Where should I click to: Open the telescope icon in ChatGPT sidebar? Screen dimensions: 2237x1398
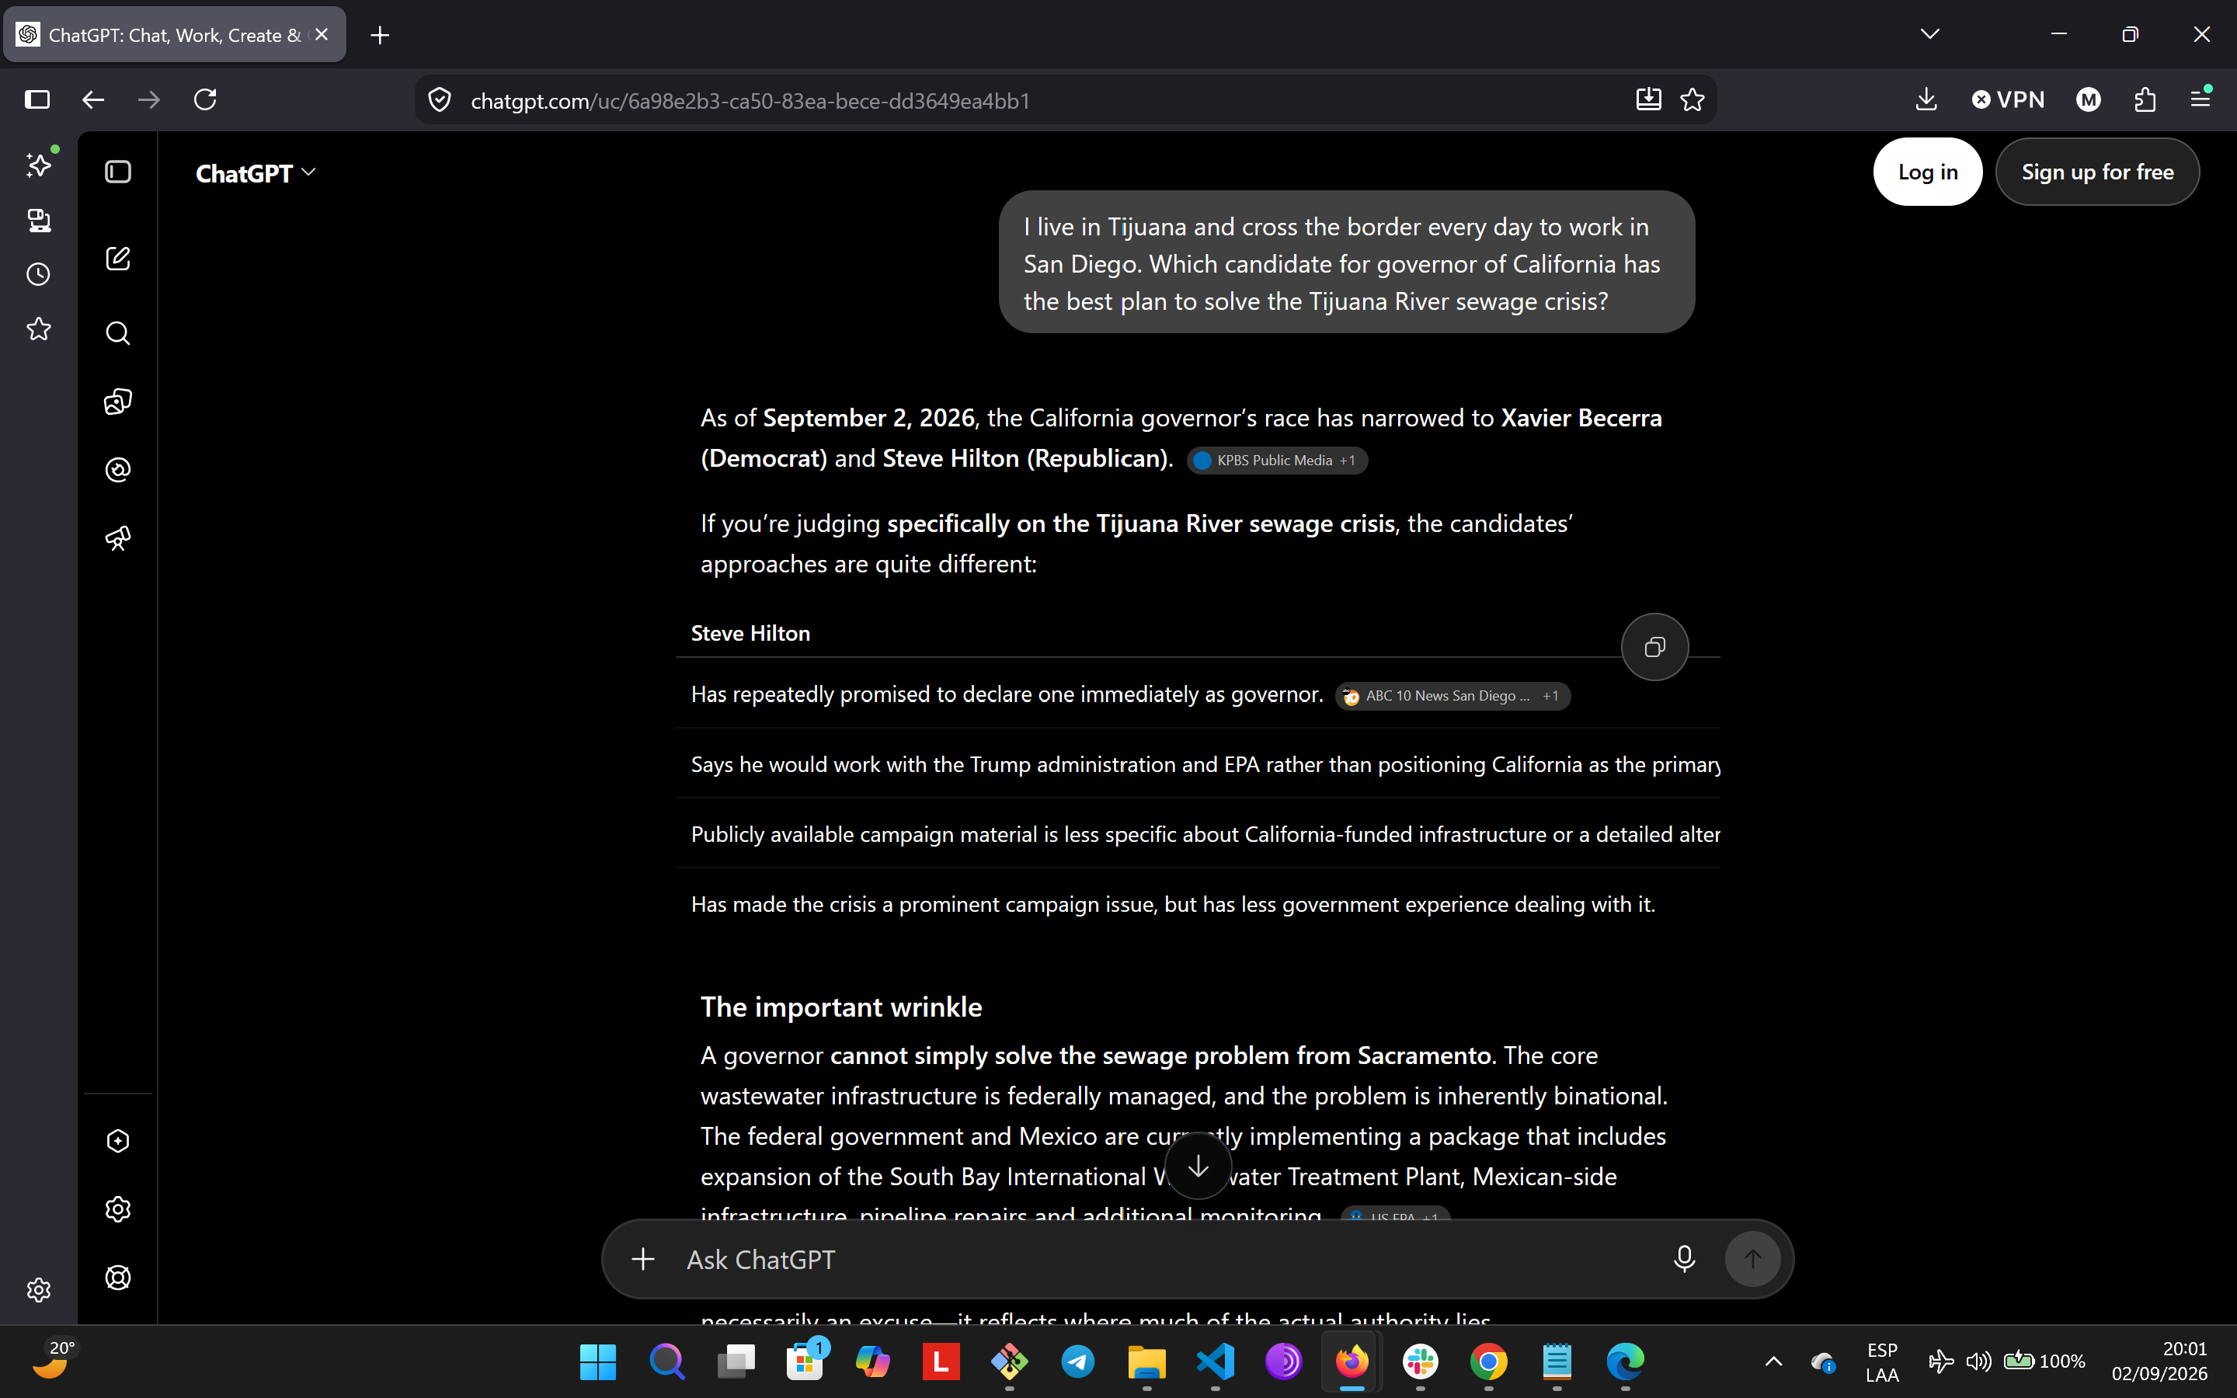click(118, 538)
